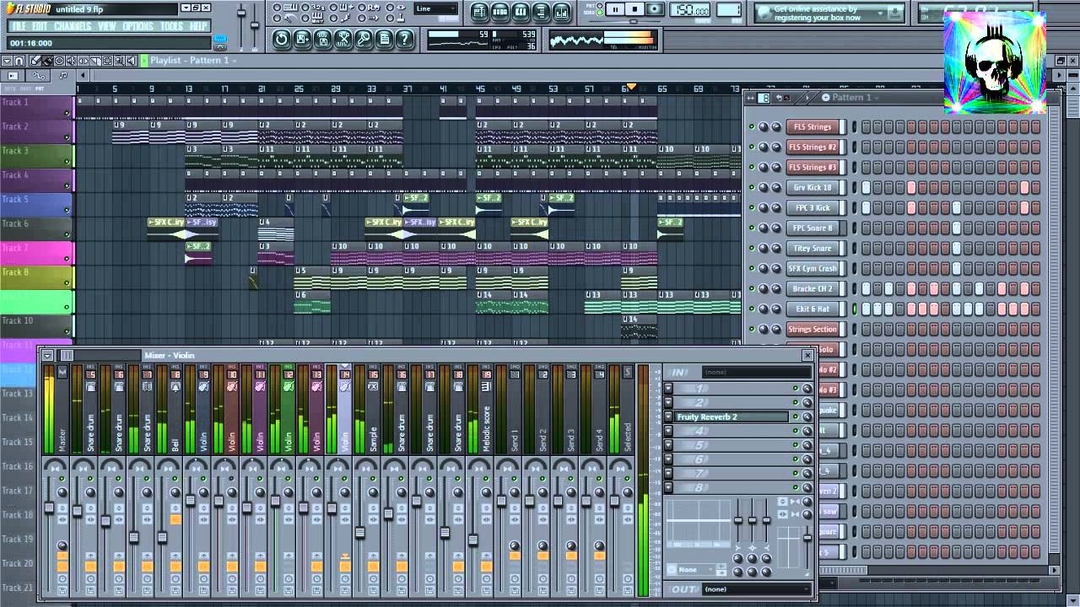This screenshot has height=607, width=1080.
Task: Stop playback with the stop button
Action: pyautogui.click(x=634, y=9)
